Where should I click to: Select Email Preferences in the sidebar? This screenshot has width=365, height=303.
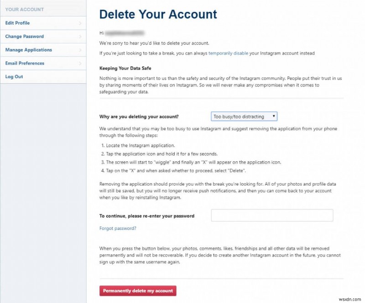pos(25,64)
